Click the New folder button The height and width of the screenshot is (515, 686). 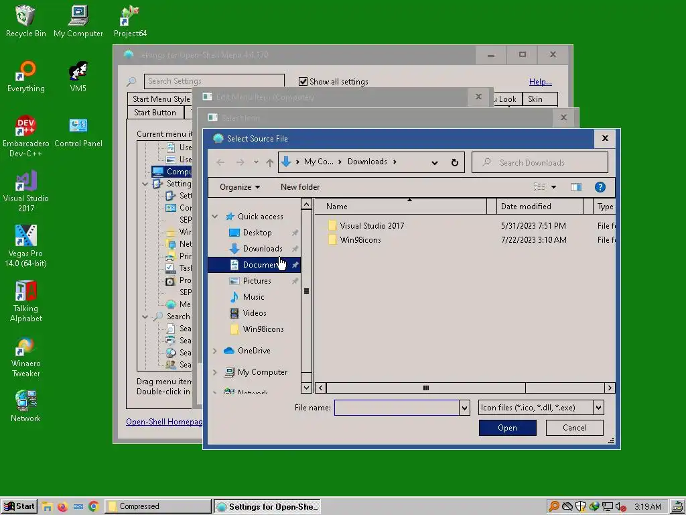[x=300, y=187]
